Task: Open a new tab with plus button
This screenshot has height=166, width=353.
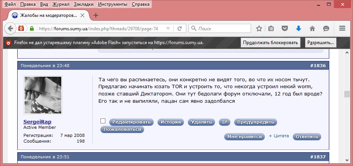Action: tap(96, 15)
